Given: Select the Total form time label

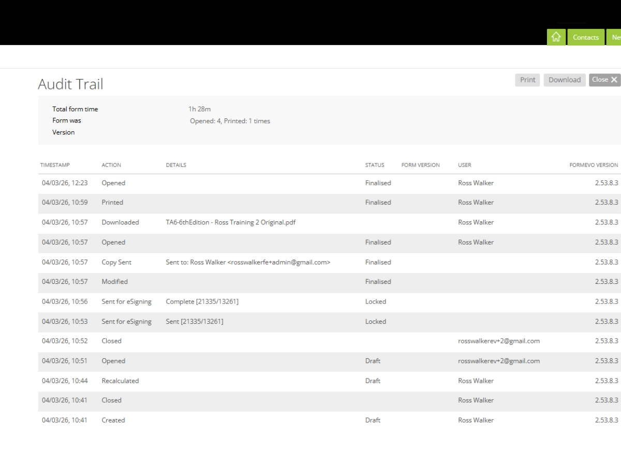Looking at the screenshot, I should coord(75,109).
